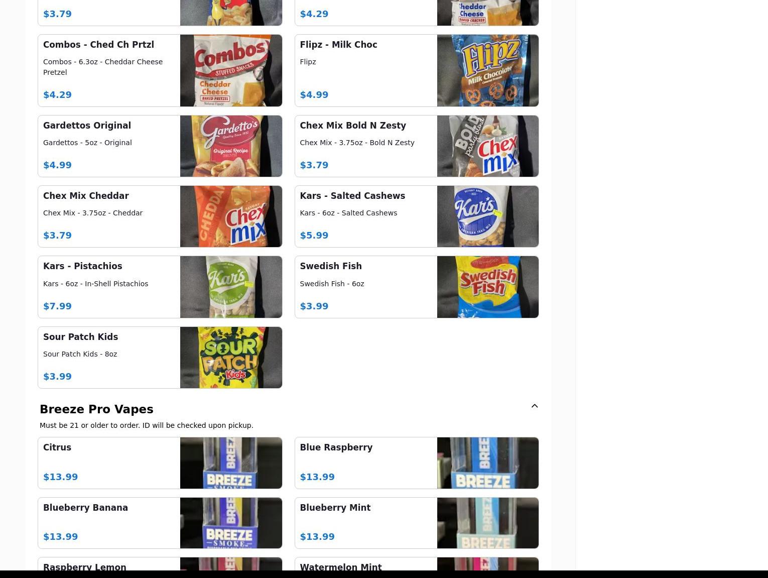Click the Blueberry Mint vape photo
Image resolution: width=768 pixels, height=578 pixels.
point(487,523)
